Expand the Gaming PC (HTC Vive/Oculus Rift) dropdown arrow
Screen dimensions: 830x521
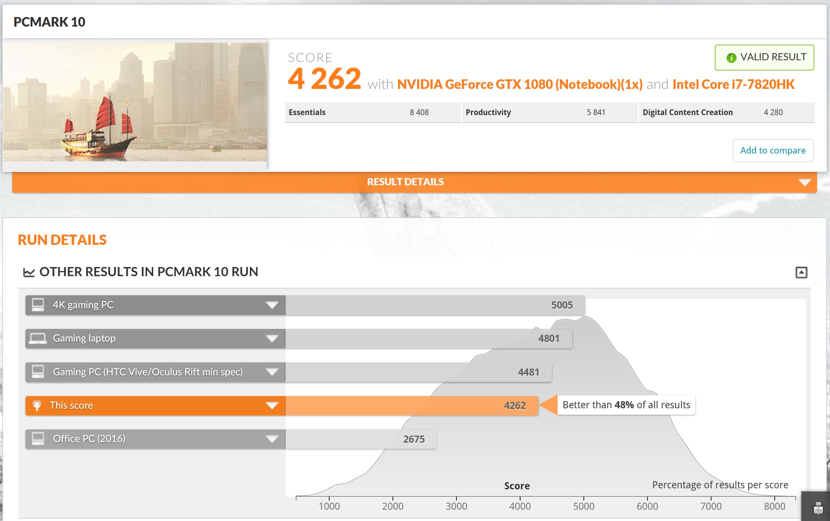click(272, 372)
